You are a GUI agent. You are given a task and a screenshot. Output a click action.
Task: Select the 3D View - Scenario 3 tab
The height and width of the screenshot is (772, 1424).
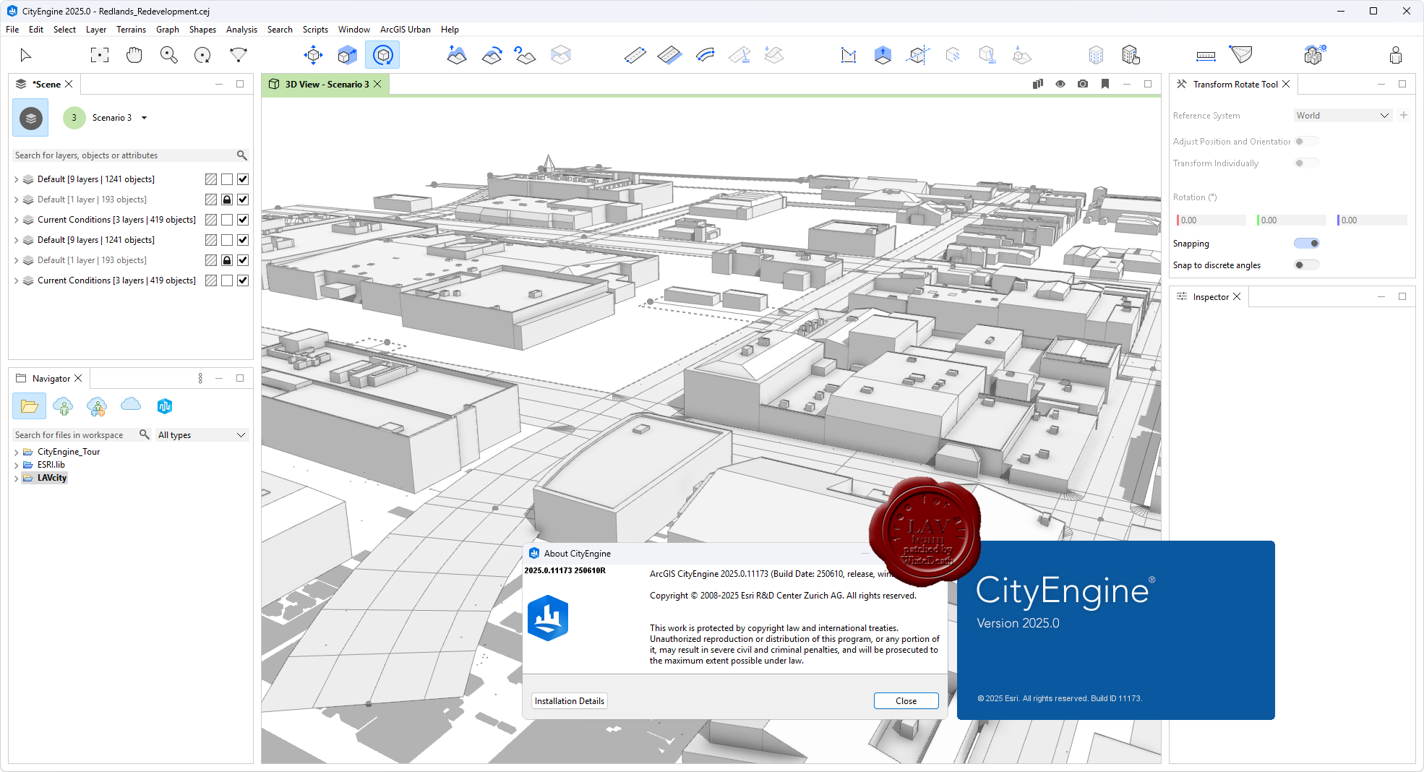coord(327,85)
